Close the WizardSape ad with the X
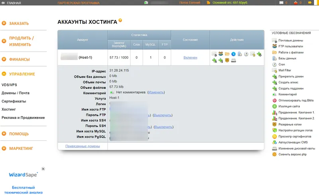The image size is (319, 195). [43, 169]
